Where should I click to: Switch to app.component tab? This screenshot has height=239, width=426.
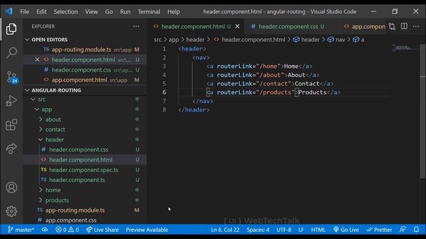click(364, 27)
